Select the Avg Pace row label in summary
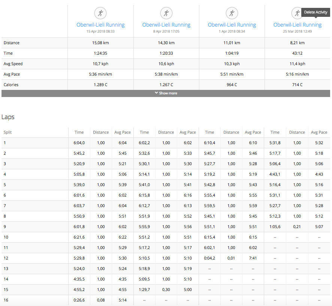The height and width of the screenshot is (306, 332). click(x=12, y=74)
